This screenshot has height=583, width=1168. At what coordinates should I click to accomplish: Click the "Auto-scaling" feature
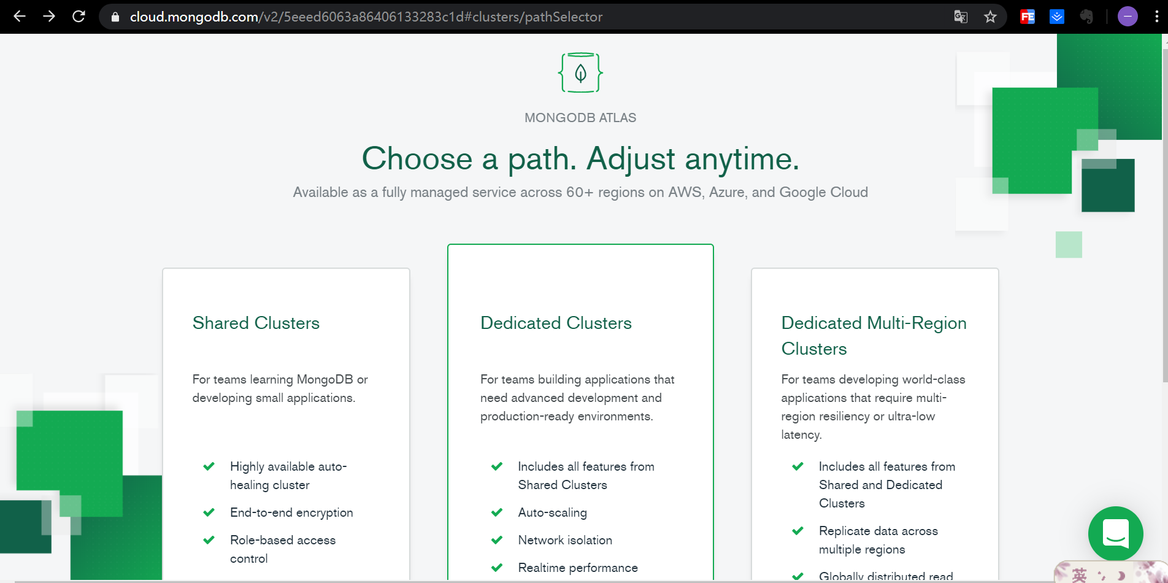(552, 512)
